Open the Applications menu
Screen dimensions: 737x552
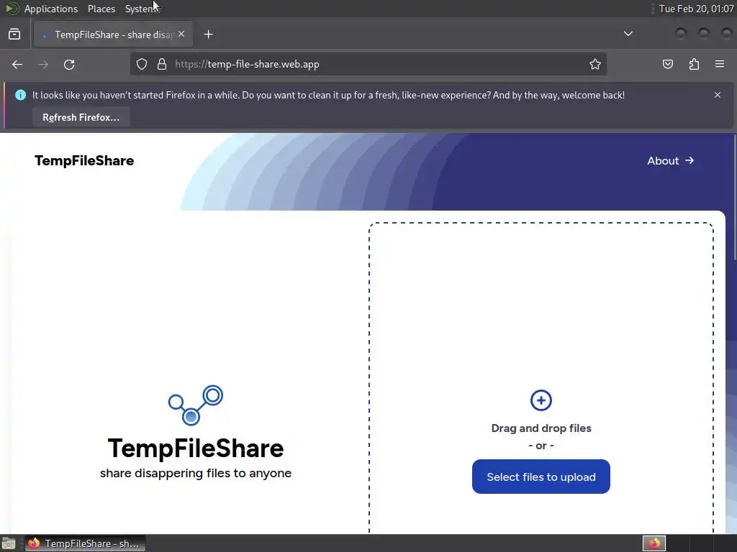click(51, 9)
